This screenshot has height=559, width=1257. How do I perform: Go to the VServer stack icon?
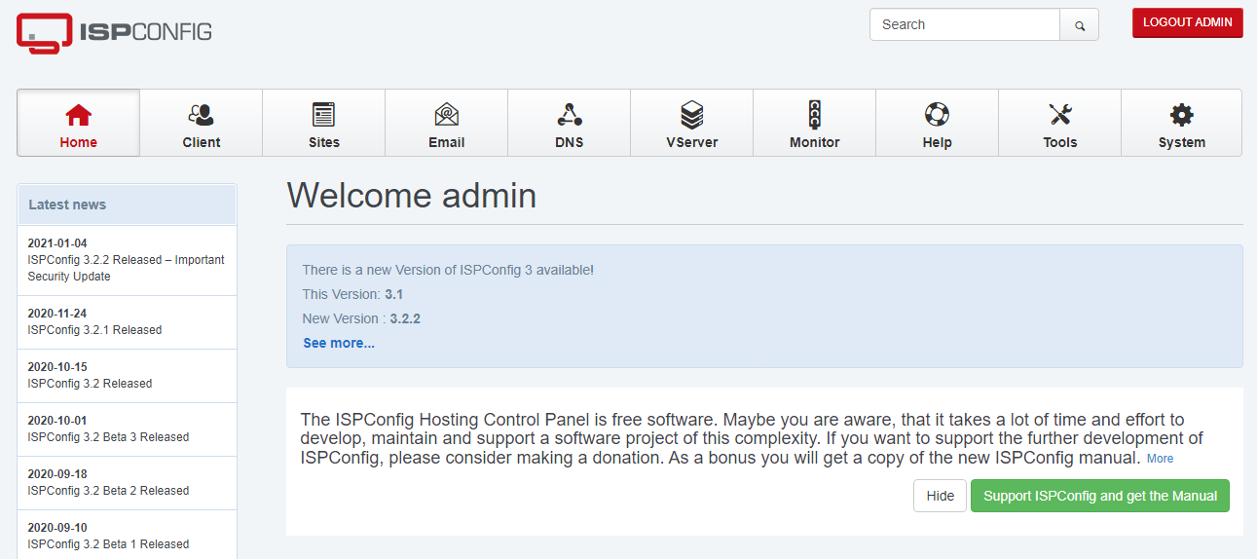pos(691,115)
